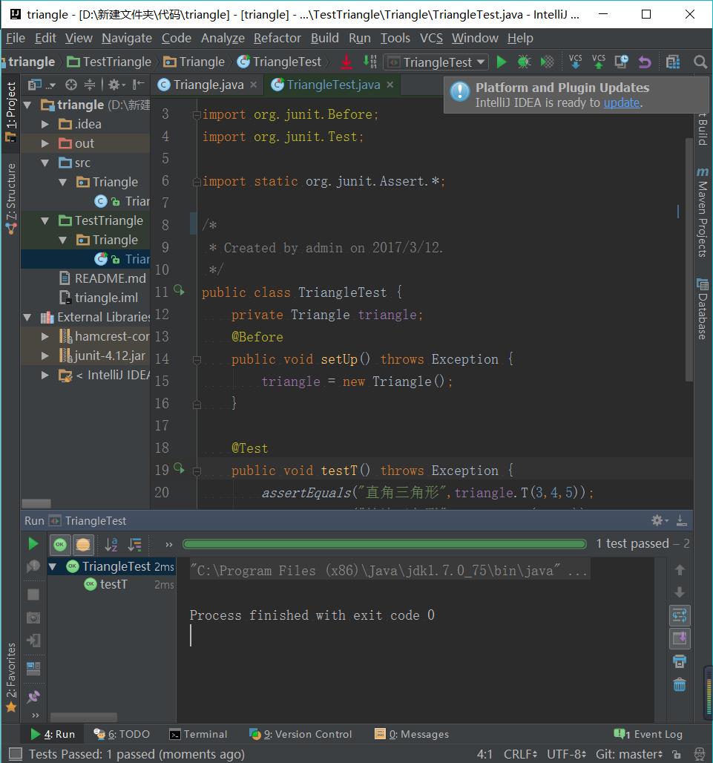
Task: Expand the out folder
Action: pos(45,143)
